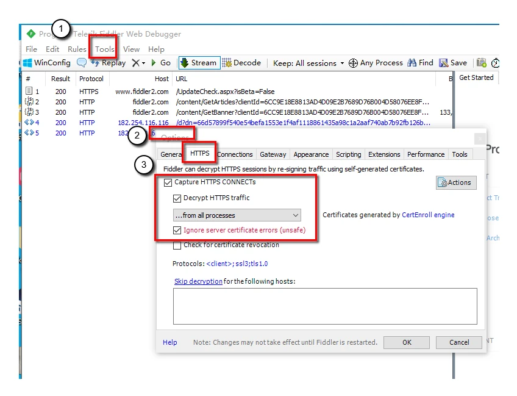Click the Decode toolbar icon

[227, 63]
